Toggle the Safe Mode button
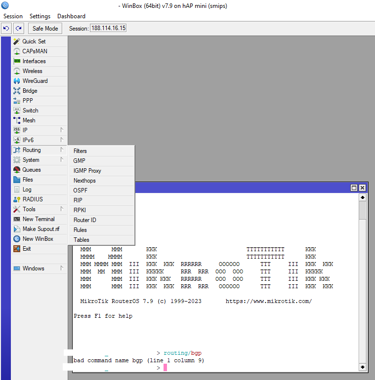This screenshot has width=375, height=380. click(45, 28)
